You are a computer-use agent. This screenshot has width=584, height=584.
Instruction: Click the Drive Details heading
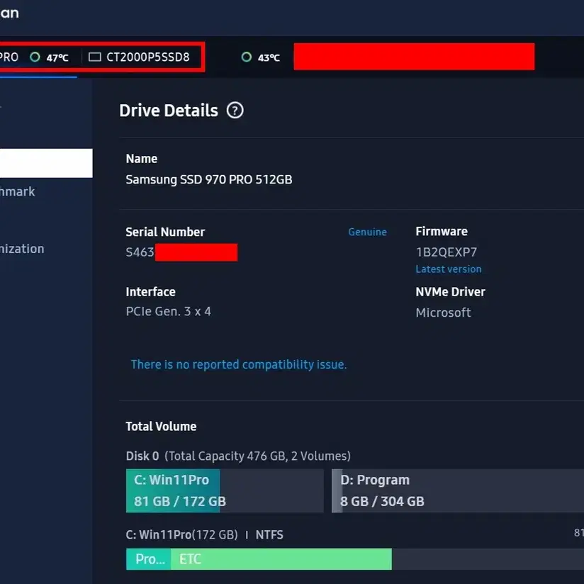click(x=169, y=111)
